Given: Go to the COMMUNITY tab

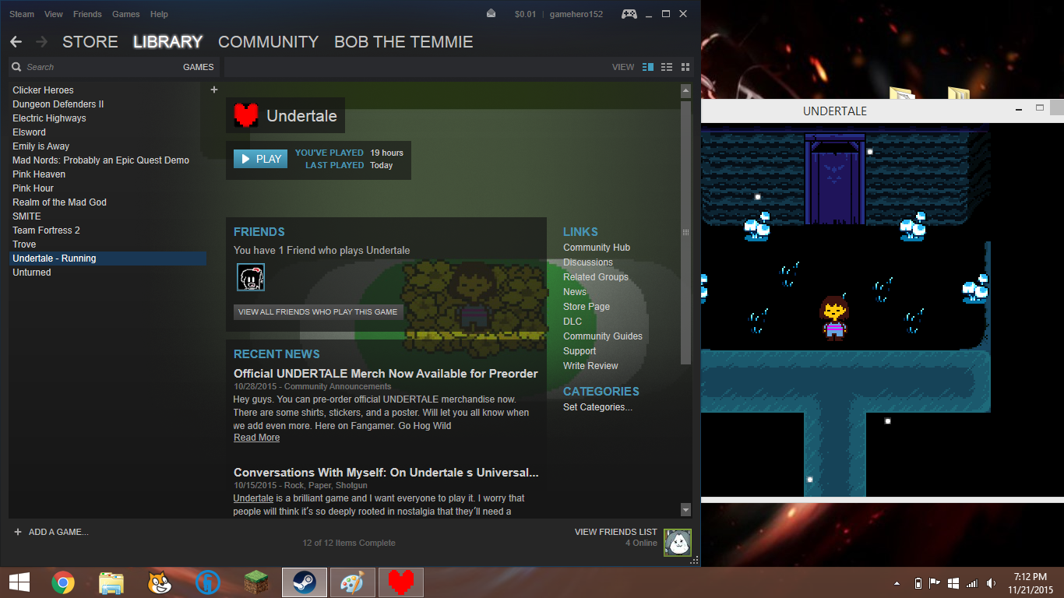Looking at the screenshot, I should (268, 42).
